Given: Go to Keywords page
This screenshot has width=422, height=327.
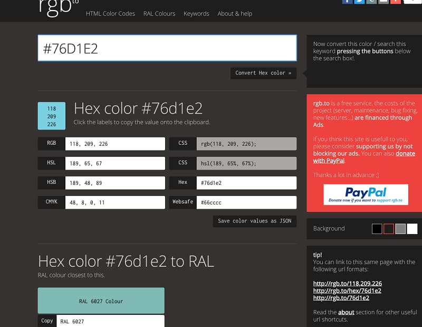Looking at the screenshot, I should click(196, 14).
